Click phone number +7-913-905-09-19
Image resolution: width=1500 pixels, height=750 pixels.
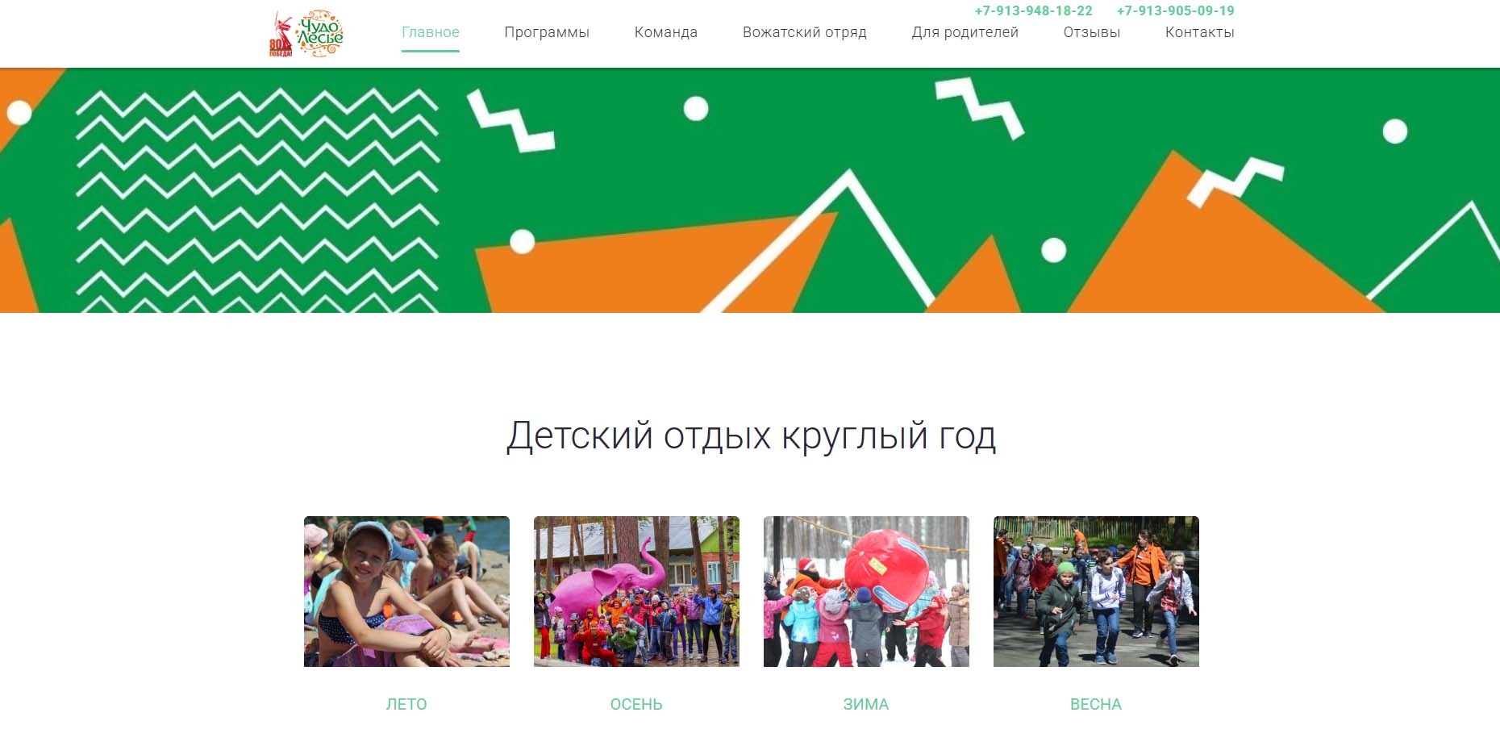(1176, 10)
